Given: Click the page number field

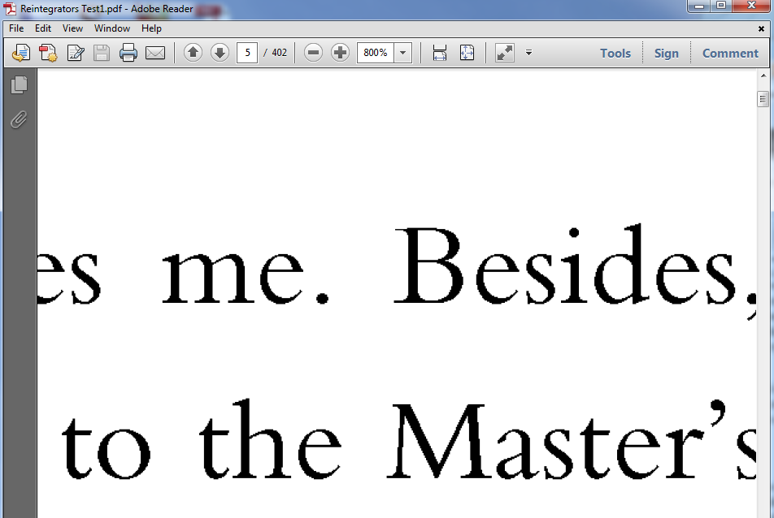Looking at the screenshot, I should [x=247, y=54].
